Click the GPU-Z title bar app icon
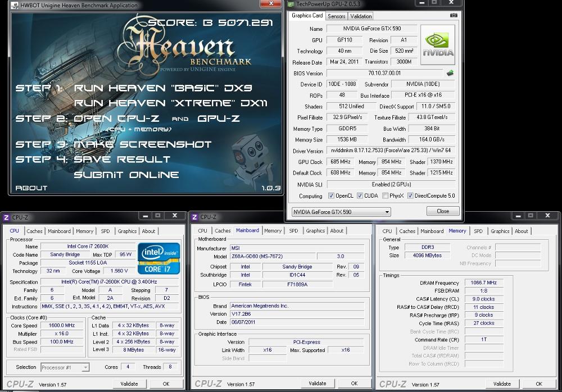The image size is (562, 392). (x=291, y=4)
